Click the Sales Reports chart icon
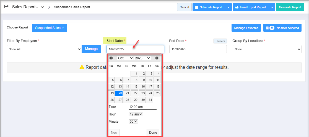Viewport: 309px width, 137px height. tap(6, 7)
